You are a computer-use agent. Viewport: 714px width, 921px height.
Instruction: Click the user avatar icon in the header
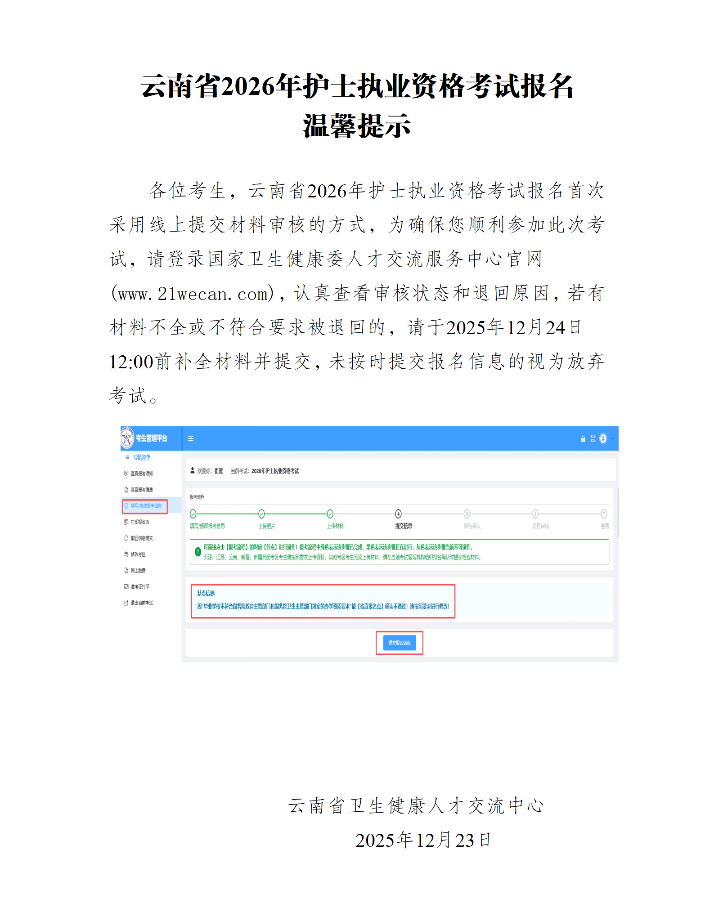(x=603, y=438)
